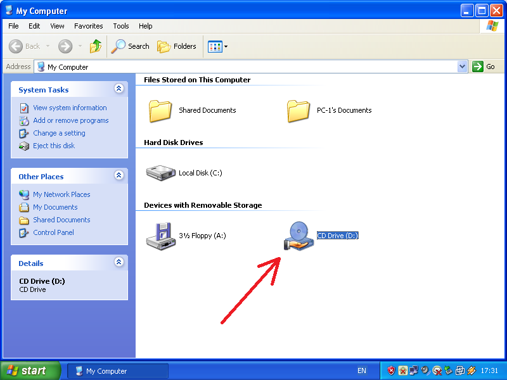Open the View menu
Screen dimensions: 507x380
coord(57,26)
